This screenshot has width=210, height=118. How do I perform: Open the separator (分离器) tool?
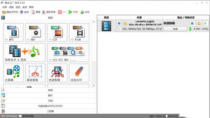(13, 73)
